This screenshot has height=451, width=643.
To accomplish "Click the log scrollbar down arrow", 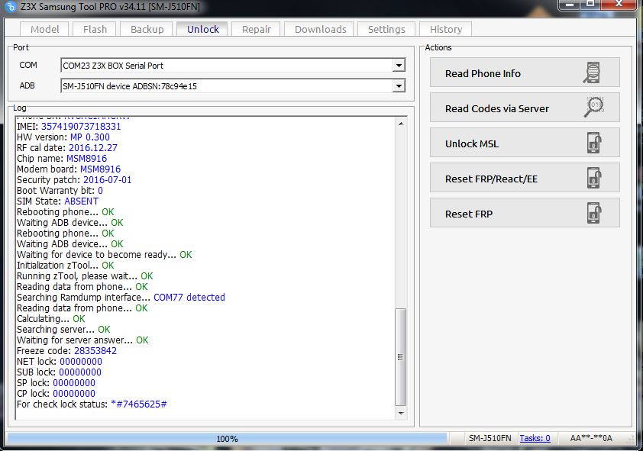I will tap(401, 414).
